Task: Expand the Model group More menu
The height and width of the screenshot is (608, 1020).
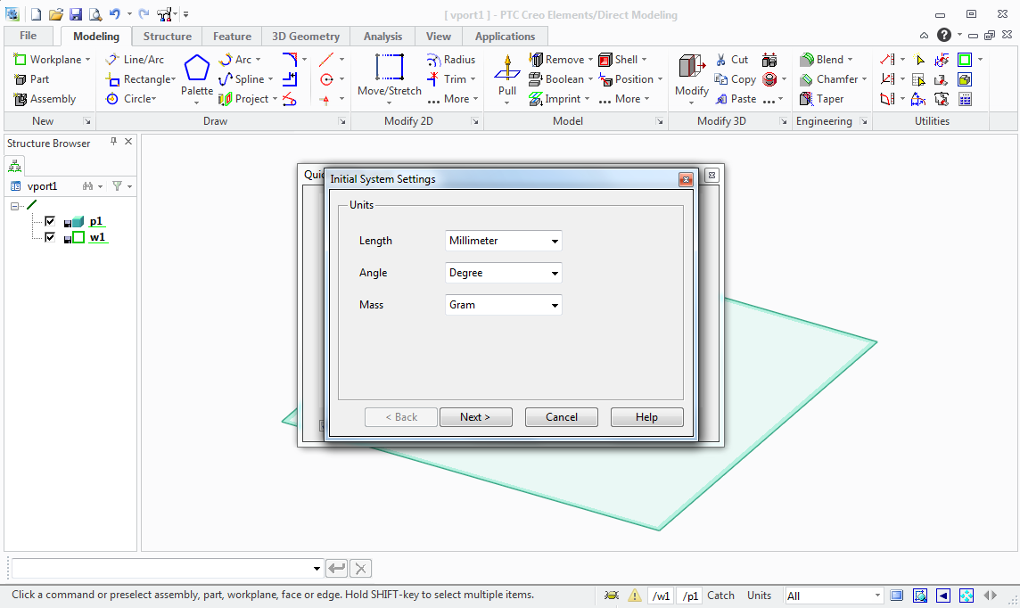Action: pyautogui.click(x=623, y=99)
